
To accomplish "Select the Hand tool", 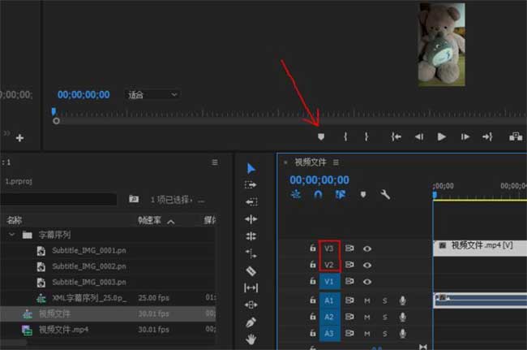I will [x=251, y=339].
